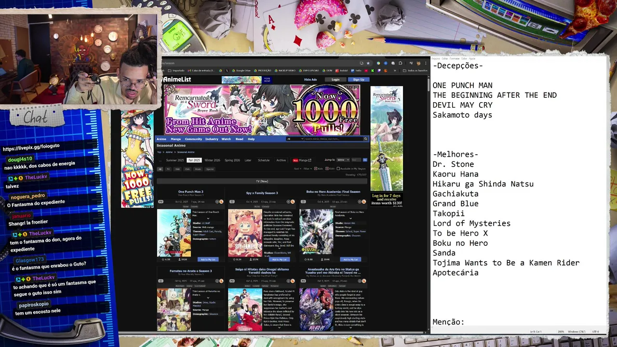Screen dimensions: 617x347
Task: Click the plus icon on Fumetsu no Anata e card
Action: pyautogui.click(x=217, y=281)
